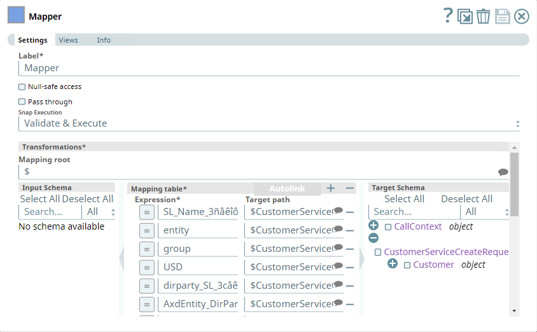Enable the Pass through checkbox
This screenshot has width=537, height=332.
tap(22, 102)
